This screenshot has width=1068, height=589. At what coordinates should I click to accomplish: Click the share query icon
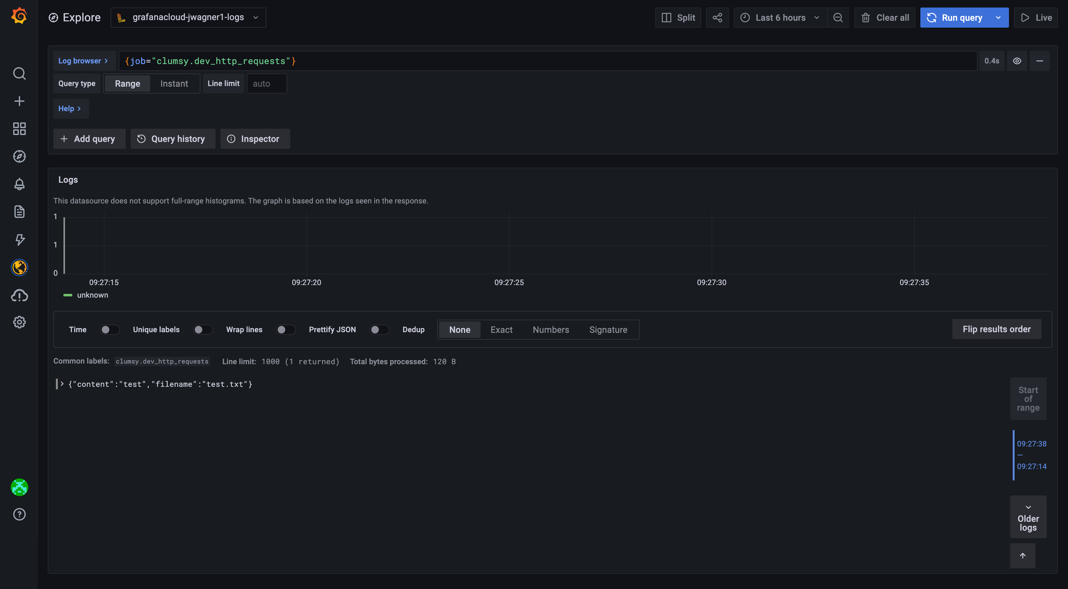[x=717, y=17]
